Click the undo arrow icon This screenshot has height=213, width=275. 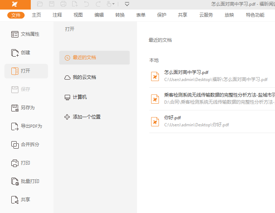[86, 4]
